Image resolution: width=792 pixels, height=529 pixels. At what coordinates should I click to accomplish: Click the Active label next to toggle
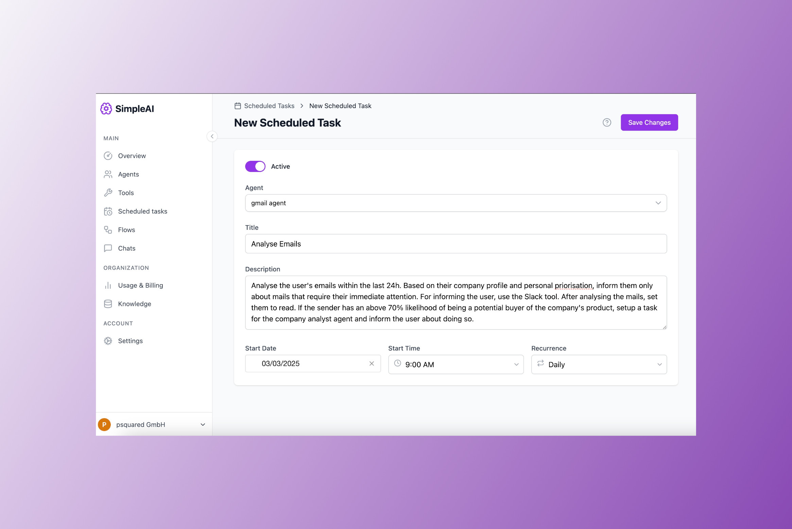[280, 166]
